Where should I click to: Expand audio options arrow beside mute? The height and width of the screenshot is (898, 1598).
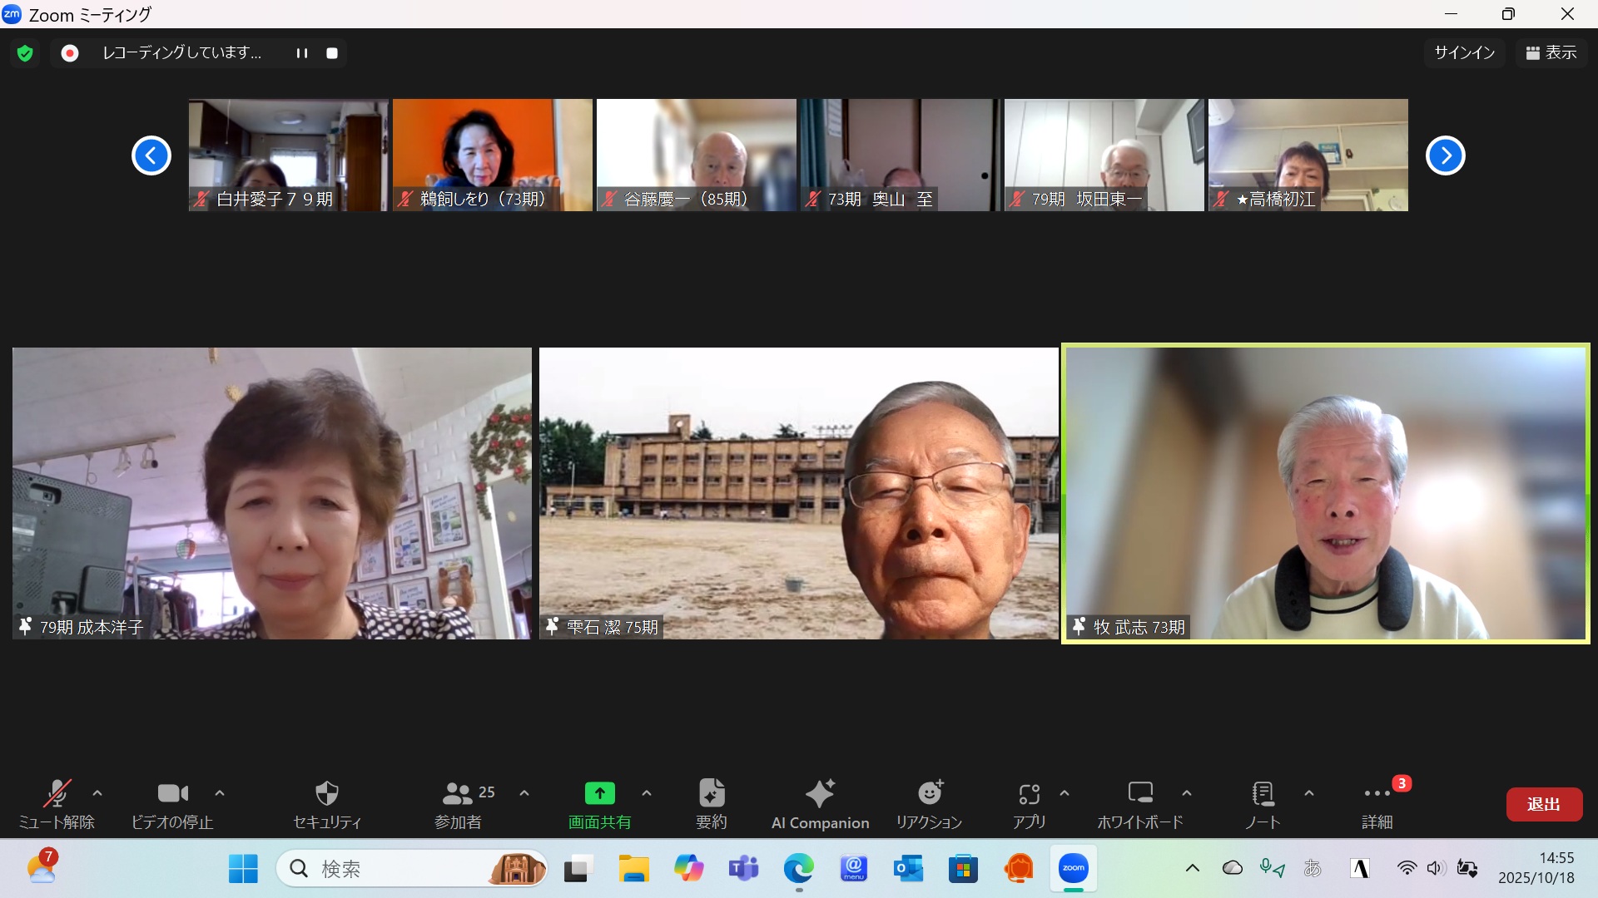[97, 793]
